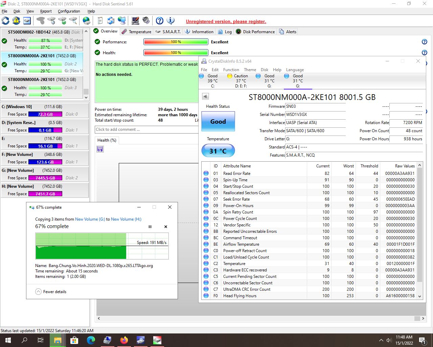Screen dimensions: 433x347
Task: Switch to the Log tab
Action: pos(225,32)
